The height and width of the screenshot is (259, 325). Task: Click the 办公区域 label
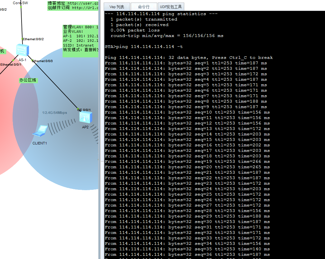(x=28, y=80)
